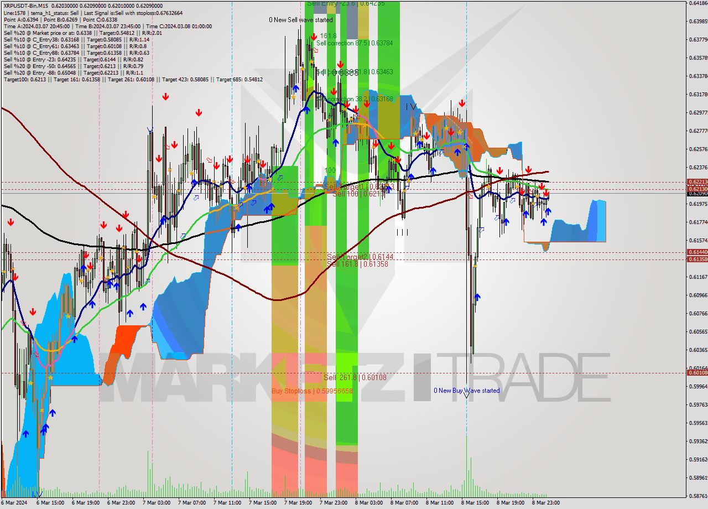Click the 0.63985 price axis label
Image resolution: width=708 pixels, height=509 pixels.
698,21
